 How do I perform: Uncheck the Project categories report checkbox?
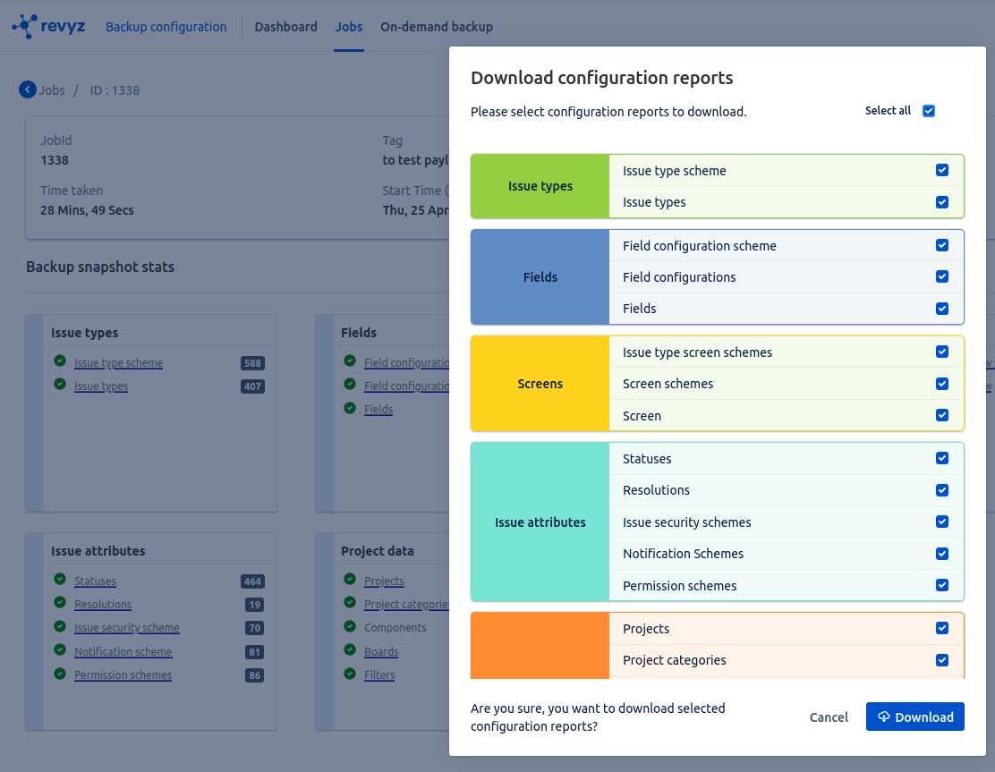click(941, 659)
